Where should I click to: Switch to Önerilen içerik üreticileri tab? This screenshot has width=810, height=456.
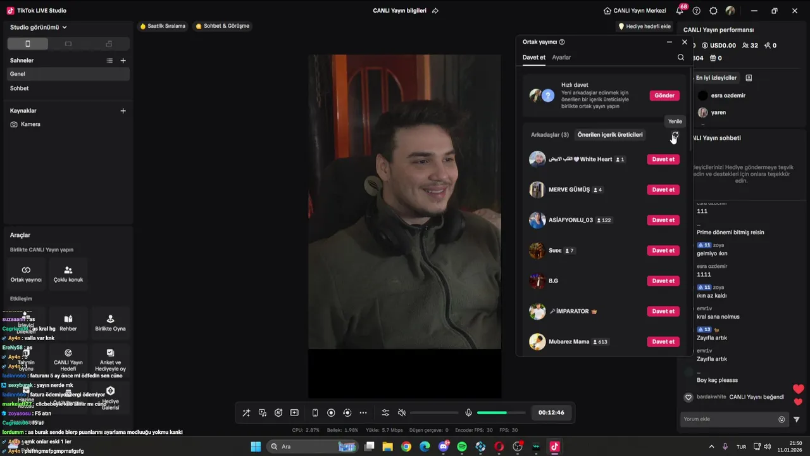610,134
